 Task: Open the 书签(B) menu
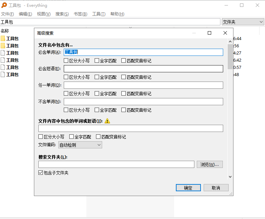[81, 14]
